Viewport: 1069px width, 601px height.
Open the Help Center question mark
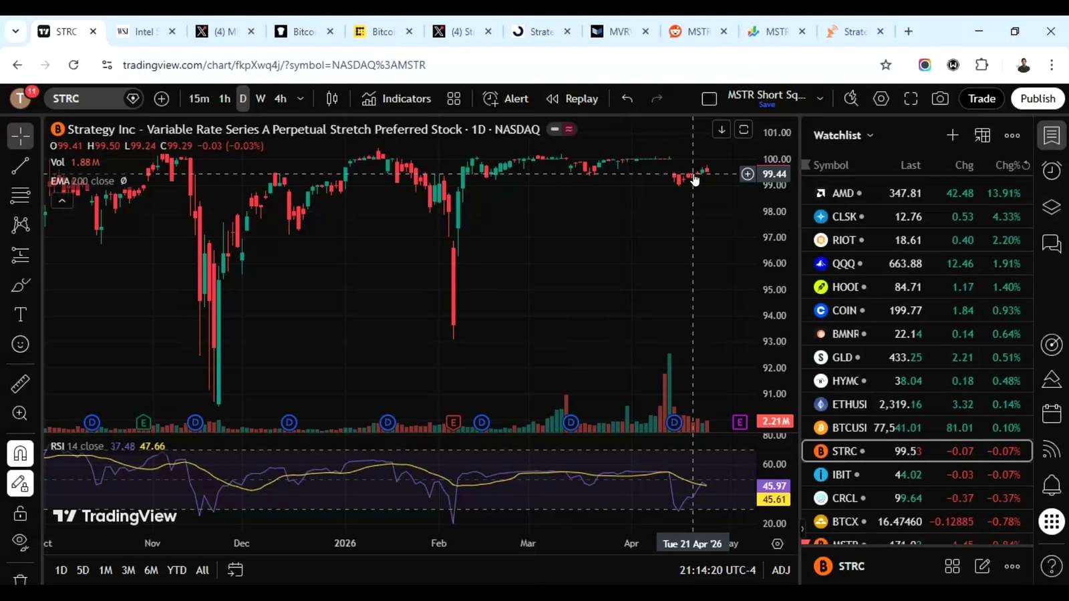1052,566
